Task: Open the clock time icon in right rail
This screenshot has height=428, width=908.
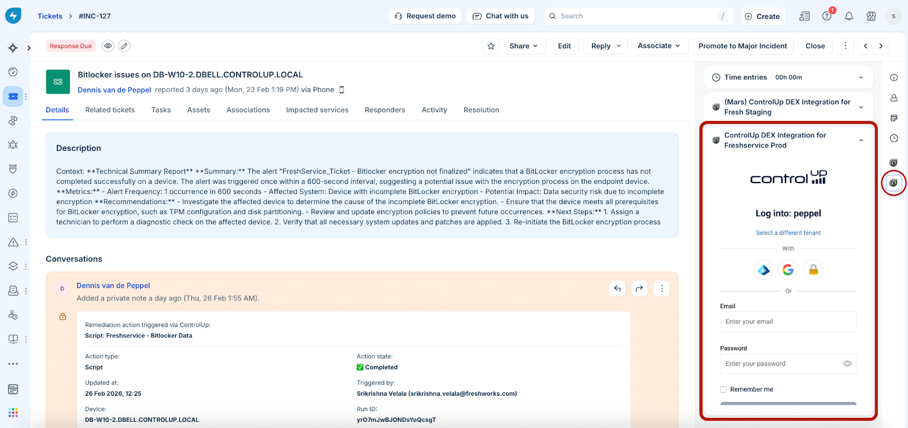Action: pyautogui.click(x=894, y=138)
